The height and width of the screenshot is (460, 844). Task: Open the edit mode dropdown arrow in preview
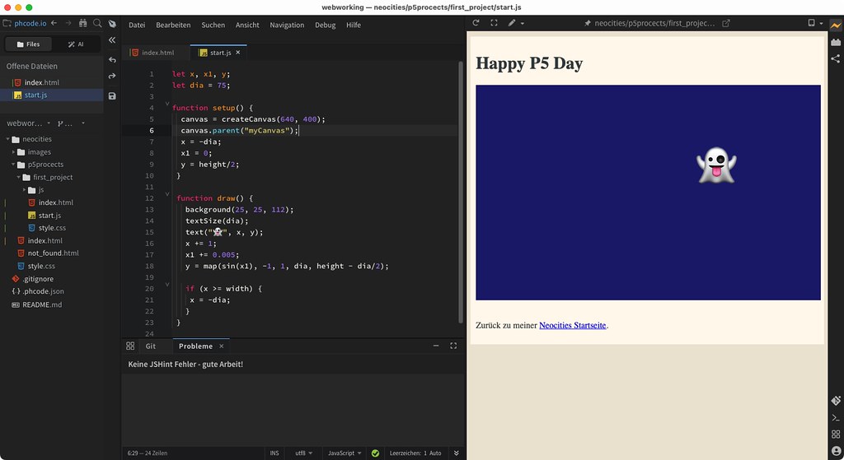pos(522,24)
